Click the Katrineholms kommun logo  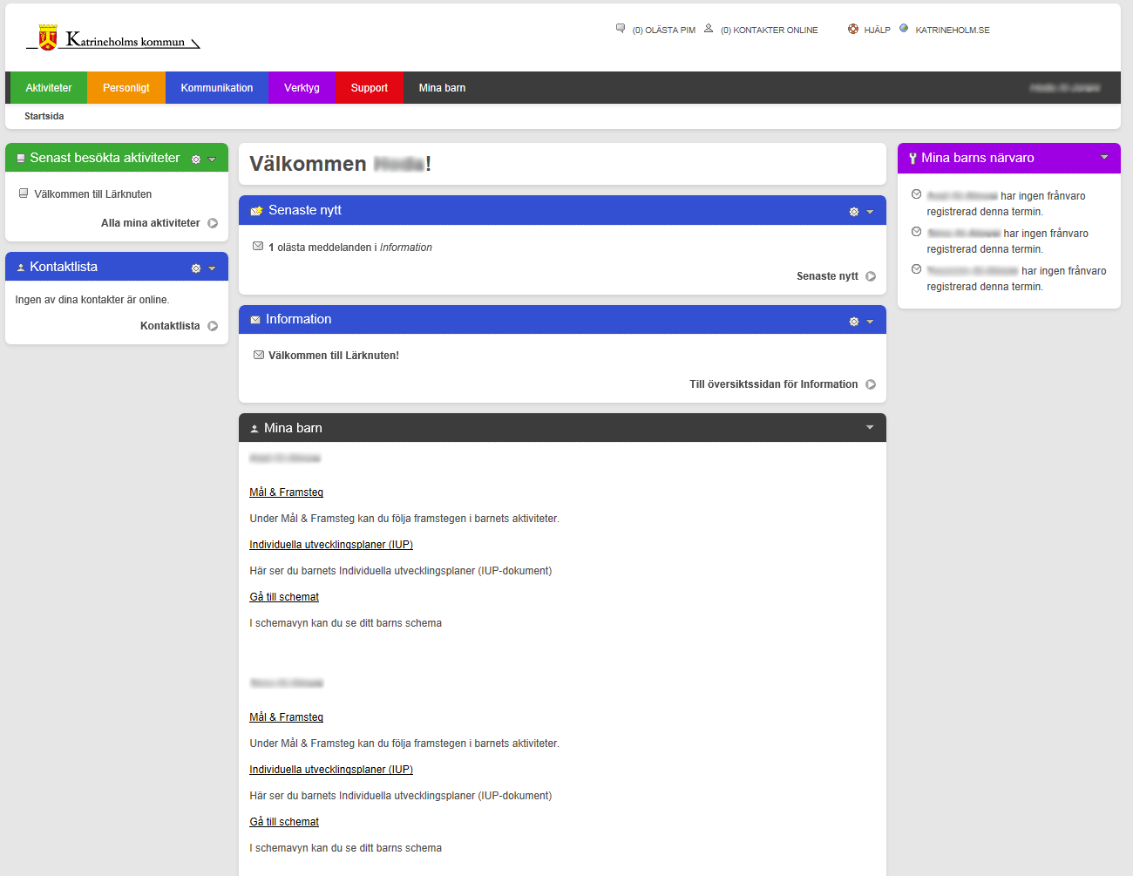coord(113,37)
